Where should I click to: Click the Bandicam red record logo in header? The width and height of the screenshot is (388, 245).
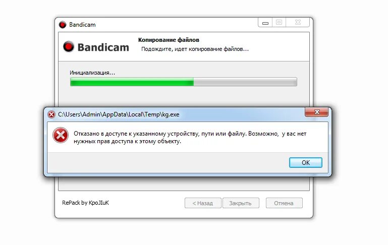[69, 46]
